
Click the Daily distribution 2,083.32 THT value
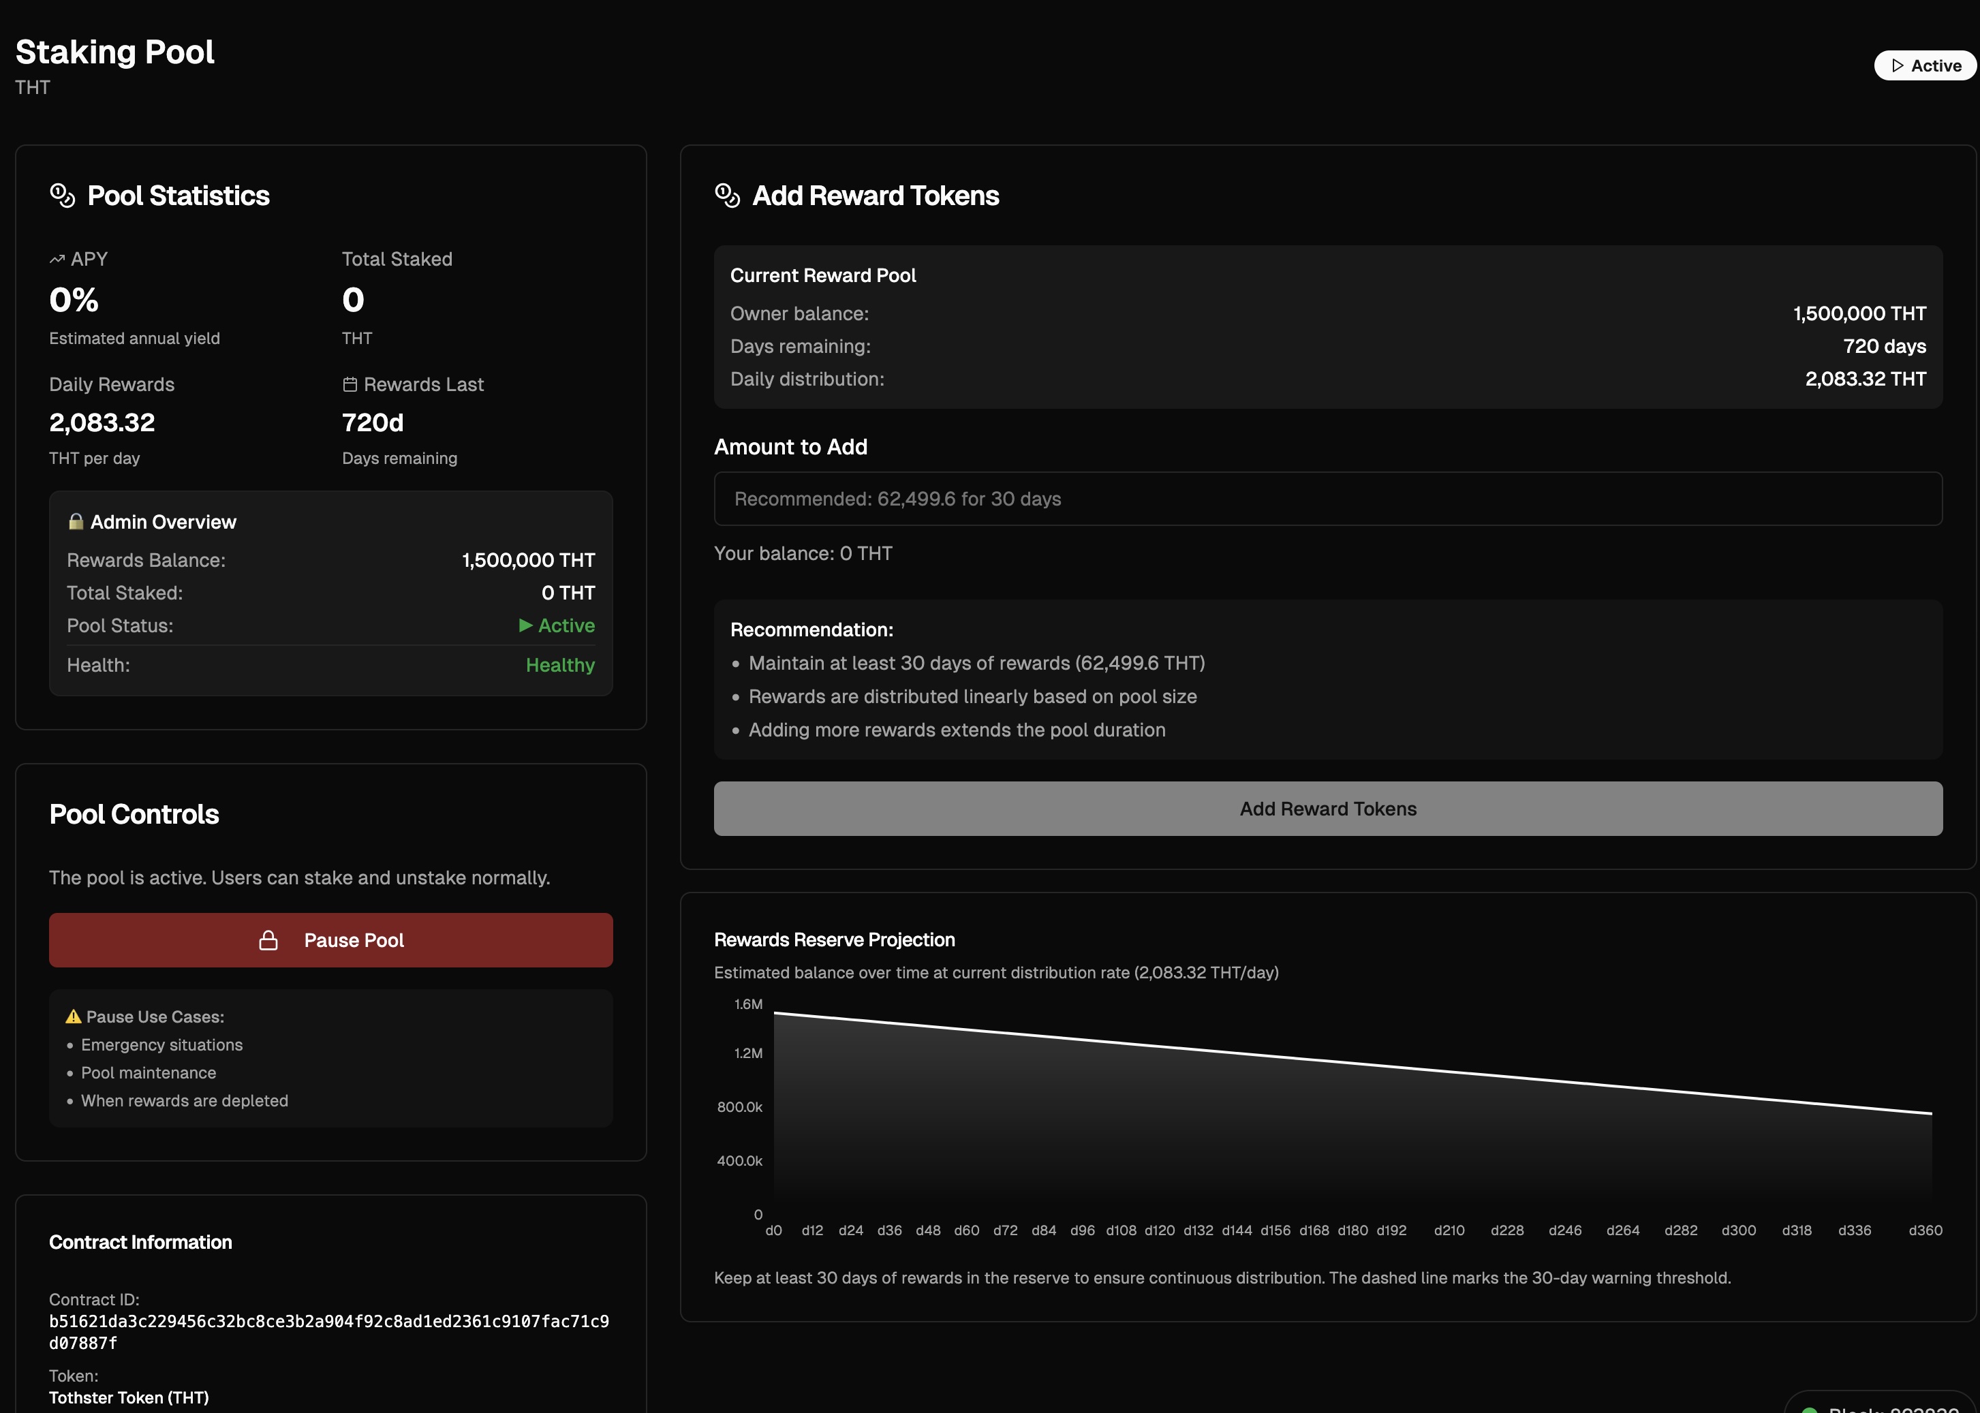click(1865, 379)
